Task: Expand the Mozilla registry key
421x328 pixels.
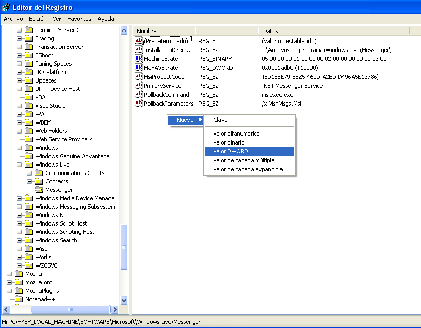Action: point(9,274)
